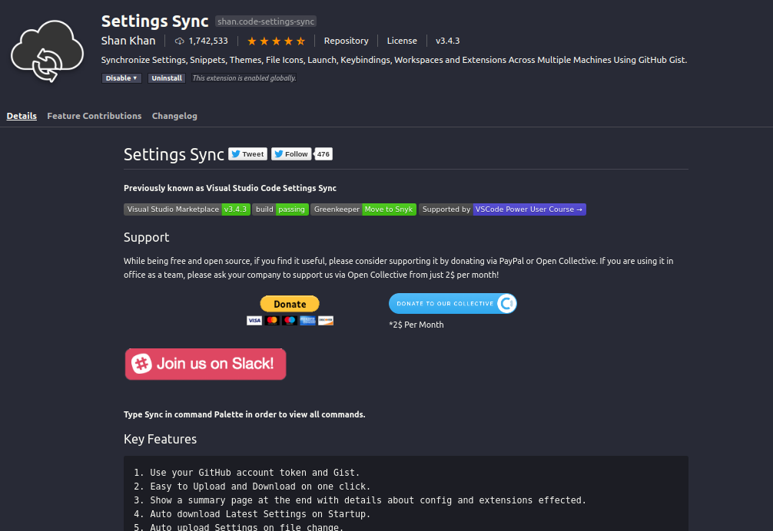The width and height of the screenshot is (773, 531).
Task: Click the Discover card icon under Donate
Action: [x=324, y=320]
